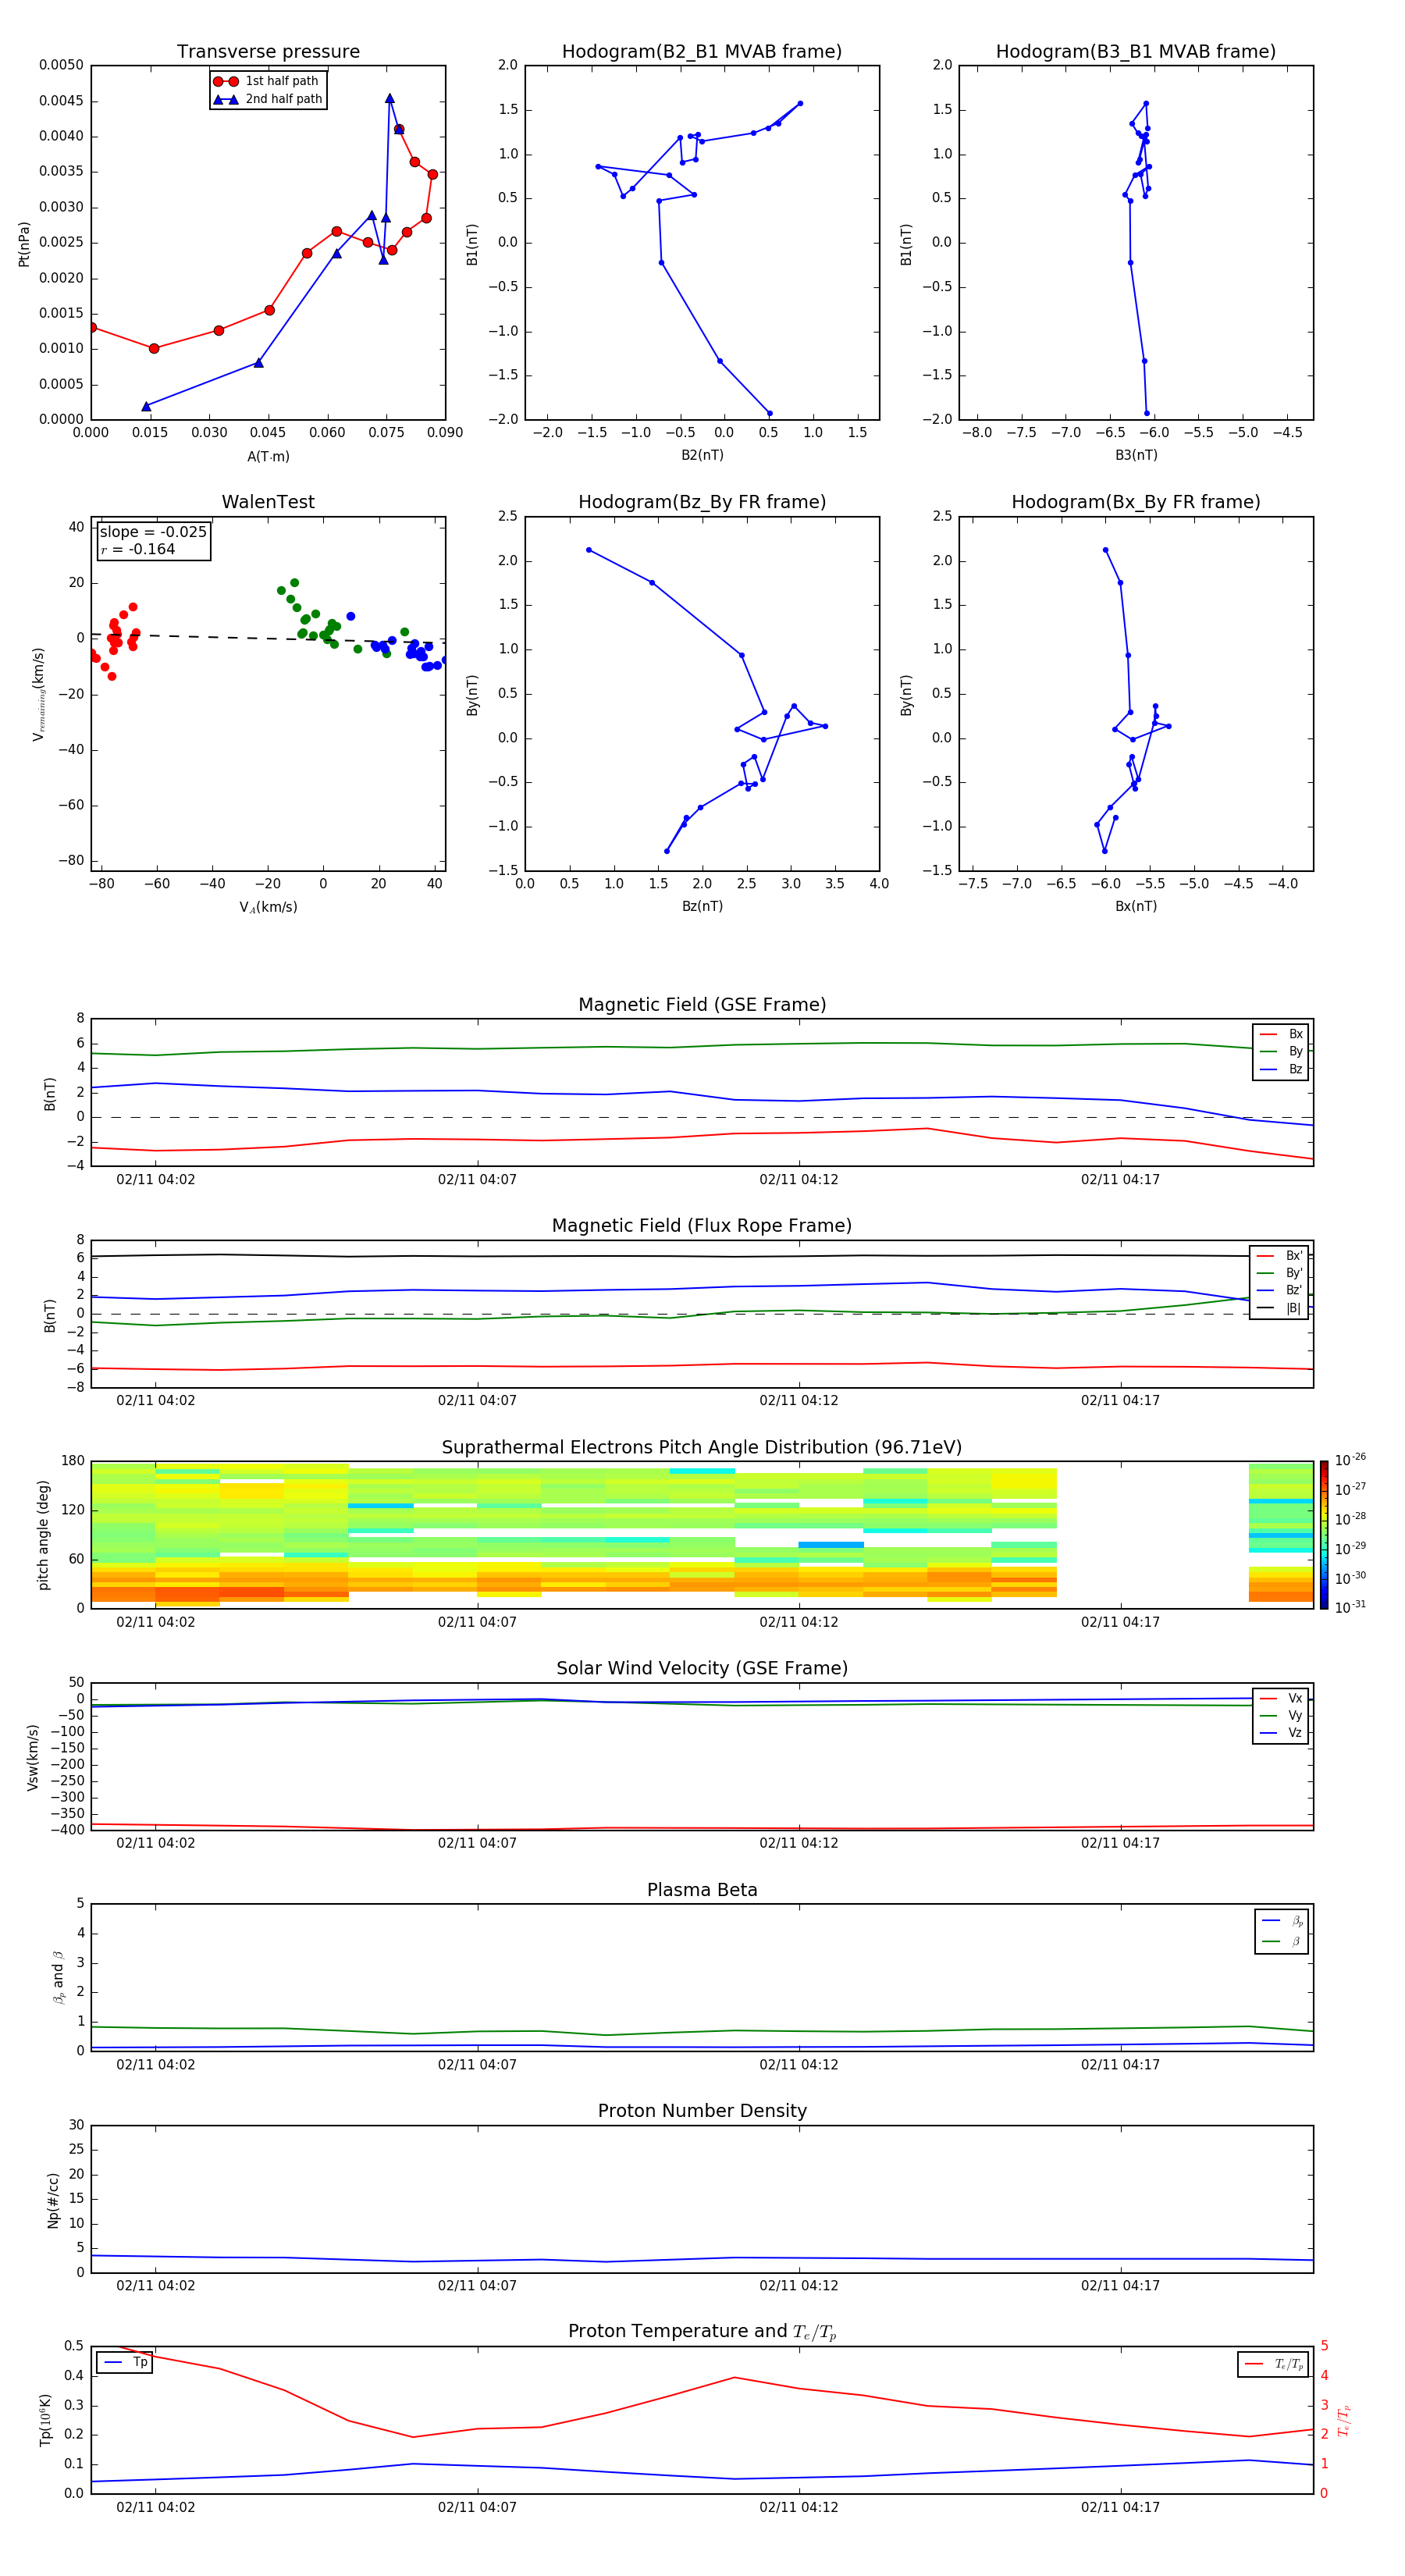Screen dimensions: 1405x2576
Task: Click the Bx' legend entry in flux rope panel
Action: (x=1279, y=1256)
